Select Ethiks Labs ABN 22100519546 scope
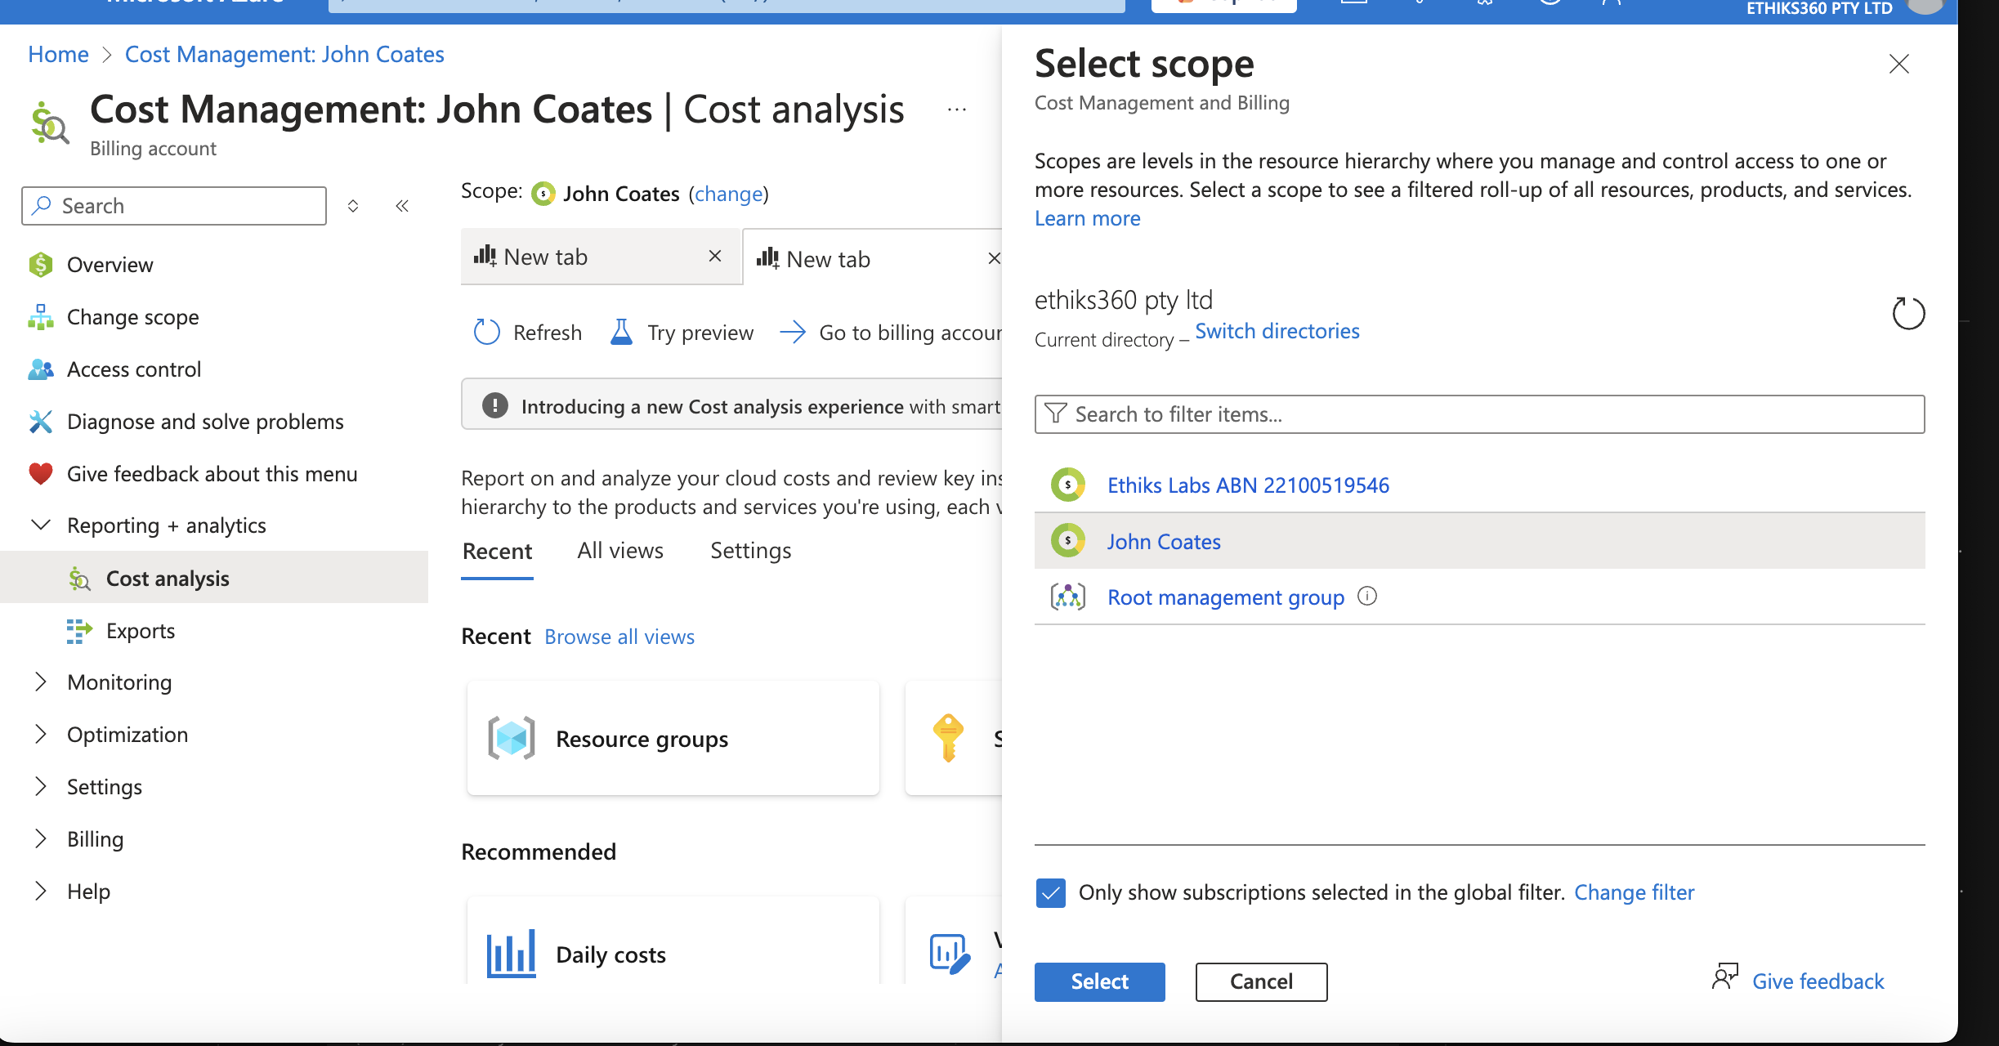Screen dimensions: 1999x1046 [1248, 485]
